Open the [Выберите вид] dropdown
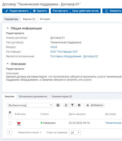This screenshot has height=141, width=122. click(x=30, y=105)
